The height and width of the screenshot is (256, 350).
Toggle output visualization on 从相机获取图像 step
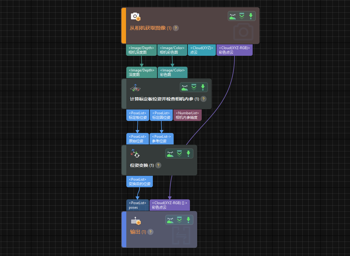(x=232, y=16)
